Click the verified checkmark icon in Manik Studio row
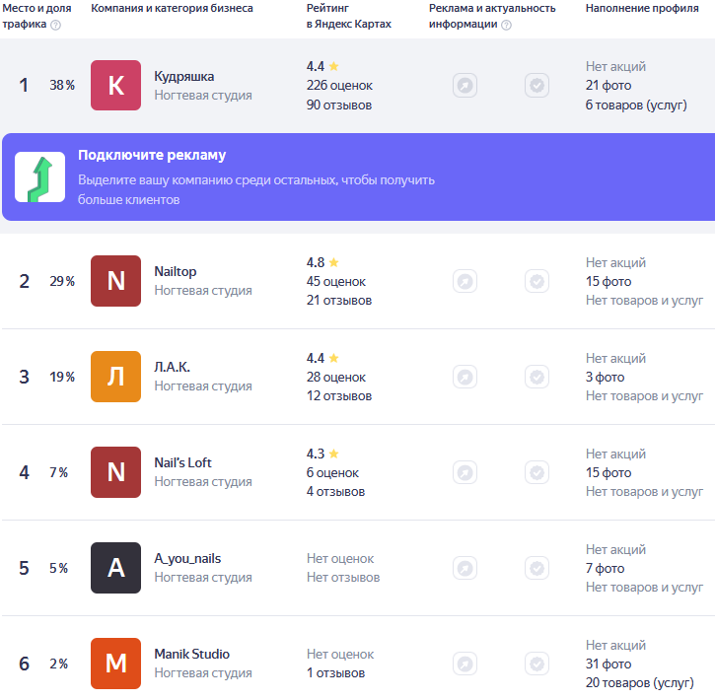 pyautogui.click(x=536, y=664)
